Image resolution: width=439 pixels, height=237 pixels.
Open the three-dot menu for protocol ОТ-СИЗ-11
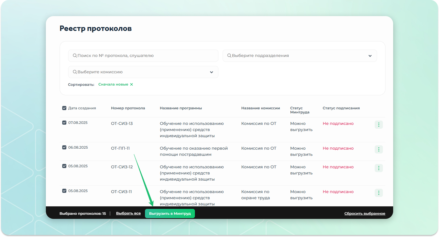pyautogui.click(x=379, y=193)
